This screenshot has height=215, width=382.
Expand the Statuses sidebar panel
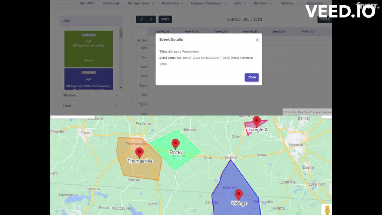coord(91,95)
